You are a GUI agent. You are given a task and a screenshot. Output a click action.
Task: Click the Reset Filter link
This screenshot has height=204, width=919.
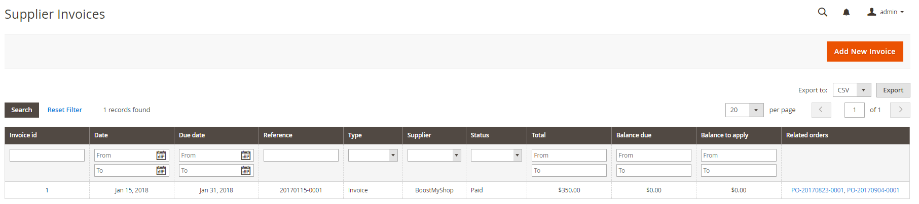pyautogui.click(x=65, y=110)
